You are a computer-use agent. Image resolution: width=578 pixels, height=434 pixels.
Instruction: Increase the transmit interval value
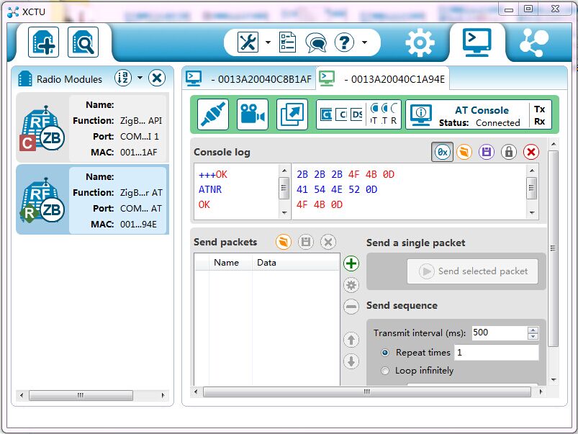point(533,330)
